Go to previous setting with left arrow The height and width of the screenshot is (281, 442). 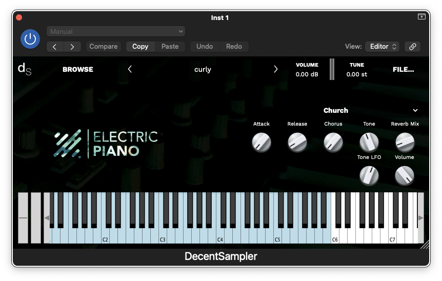pyautogui.click(x=55, y=47)
